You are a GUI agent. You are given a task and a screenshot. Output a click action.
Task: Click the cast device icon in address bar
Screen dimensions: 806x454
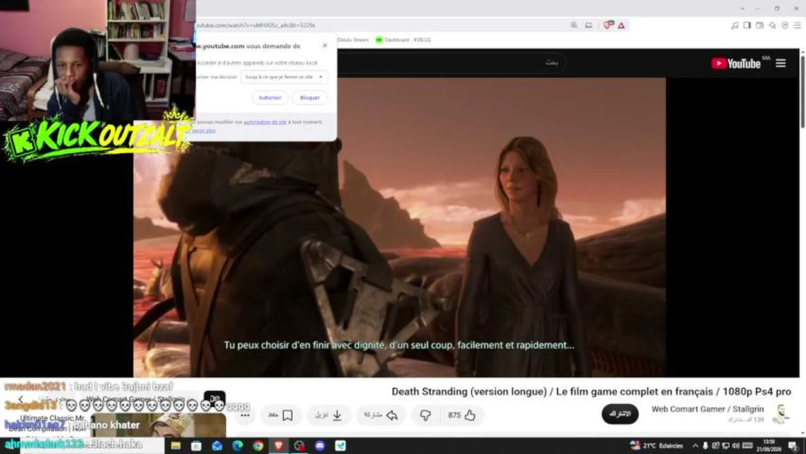tap(589, 25)
